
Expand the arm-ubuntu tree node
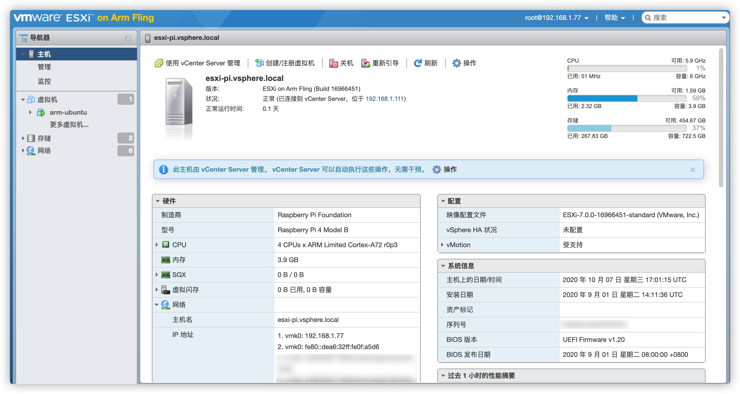click(30, 112)
